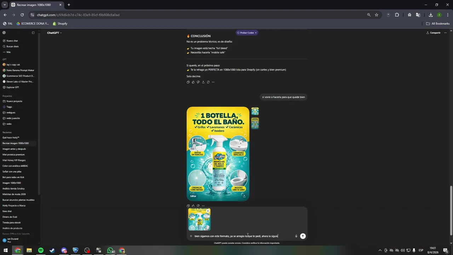
Task: Copy the CONCLUSIÓN response text
Action: point(188,82)
